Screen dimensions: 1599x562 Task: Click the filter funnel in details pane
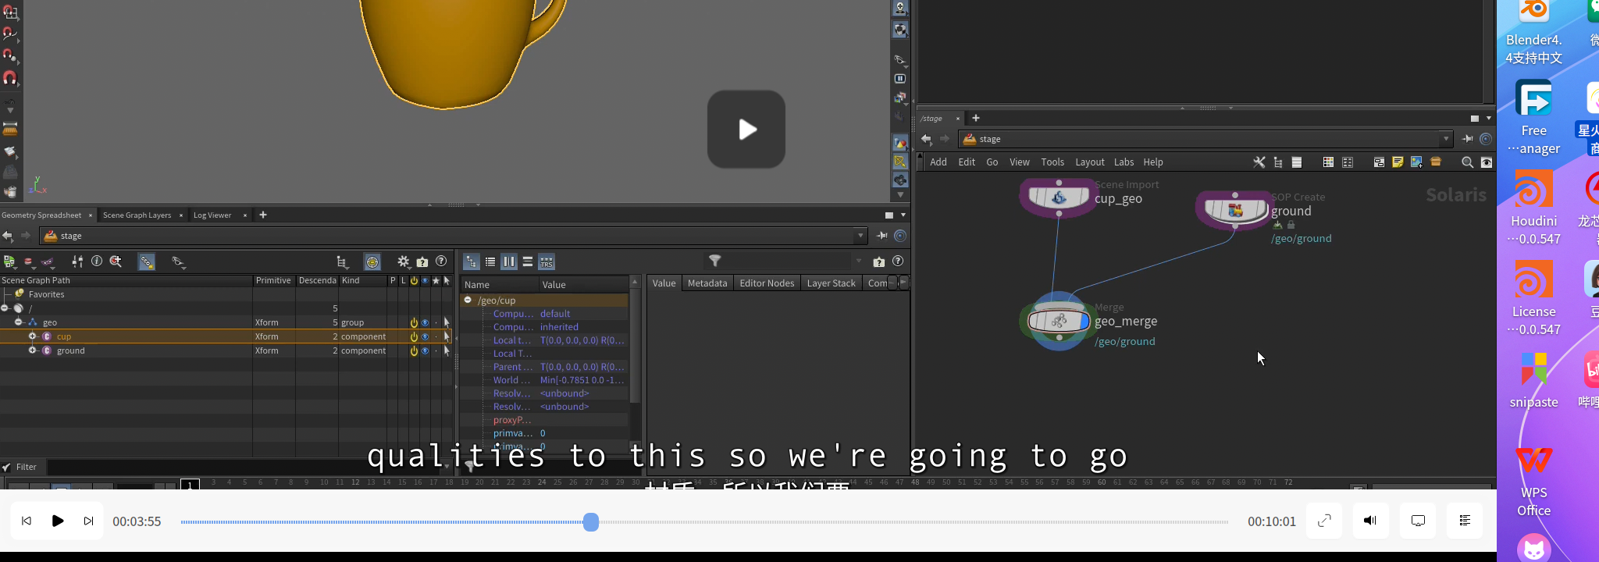(x=714, y=261)
